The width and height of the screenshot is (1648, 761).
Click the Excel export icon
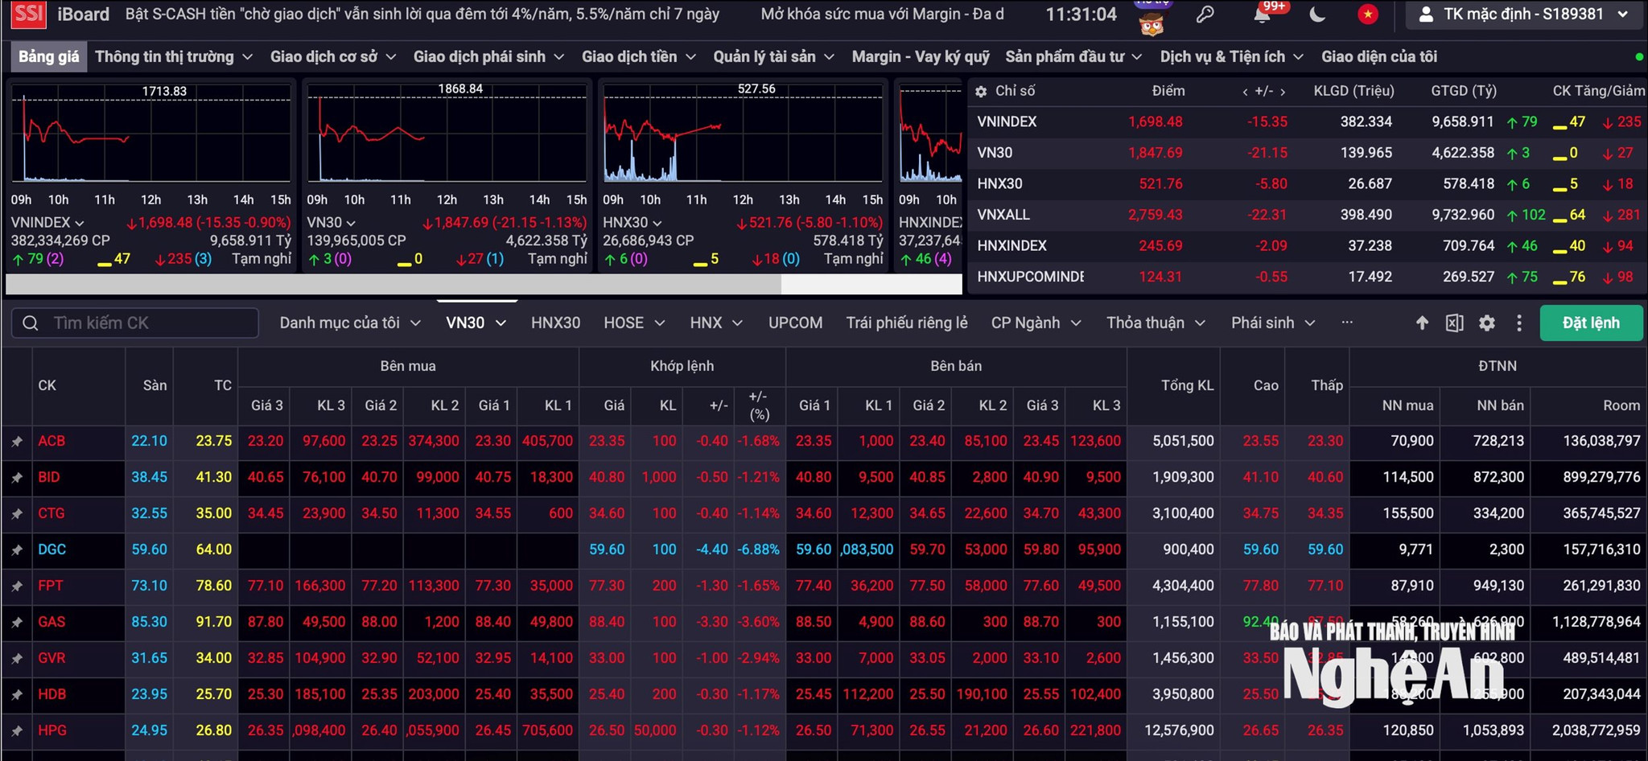[1454, 323]
